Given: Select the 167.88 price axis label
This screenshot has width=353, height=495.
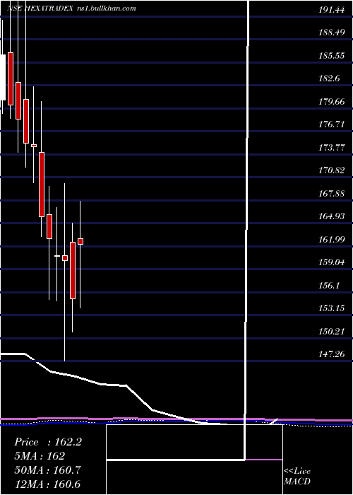Looking at the screenshot, I should [331, 194].
